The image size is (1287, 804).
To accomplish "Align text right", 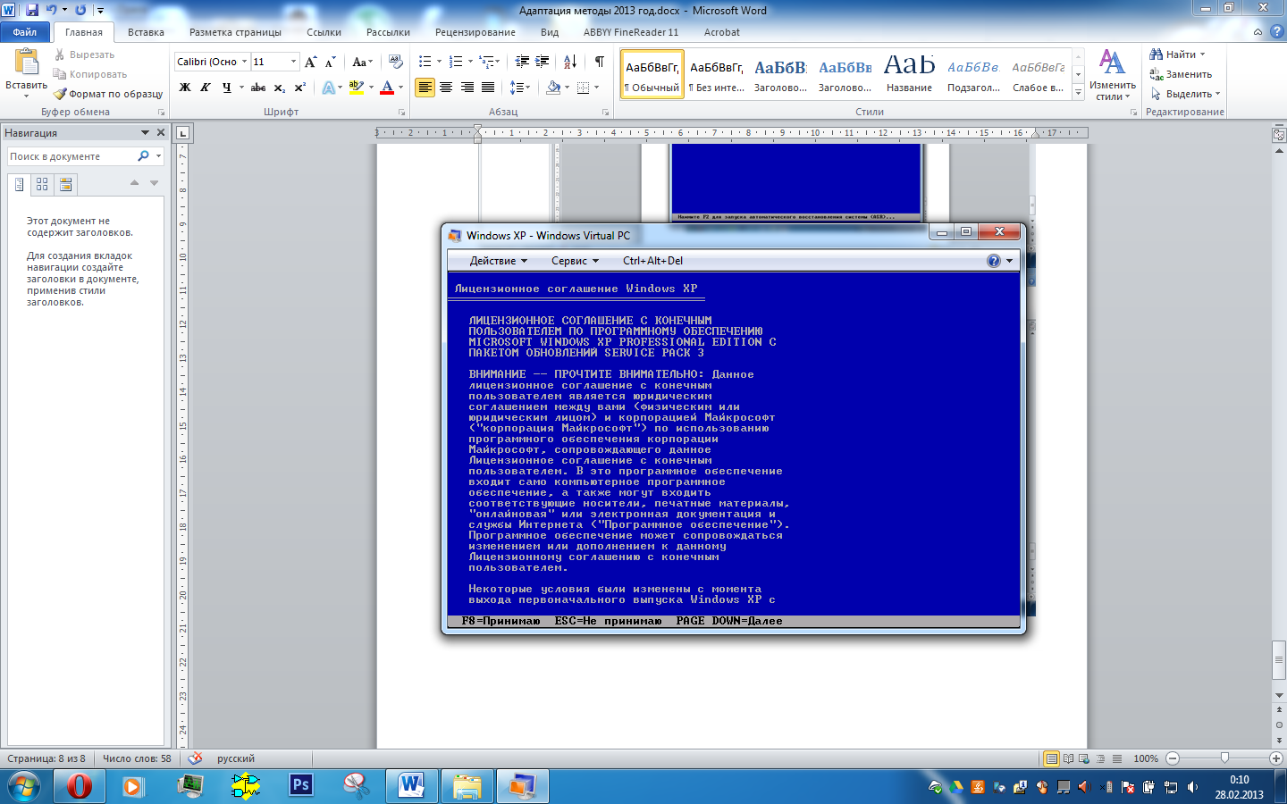I will point(467,88).
